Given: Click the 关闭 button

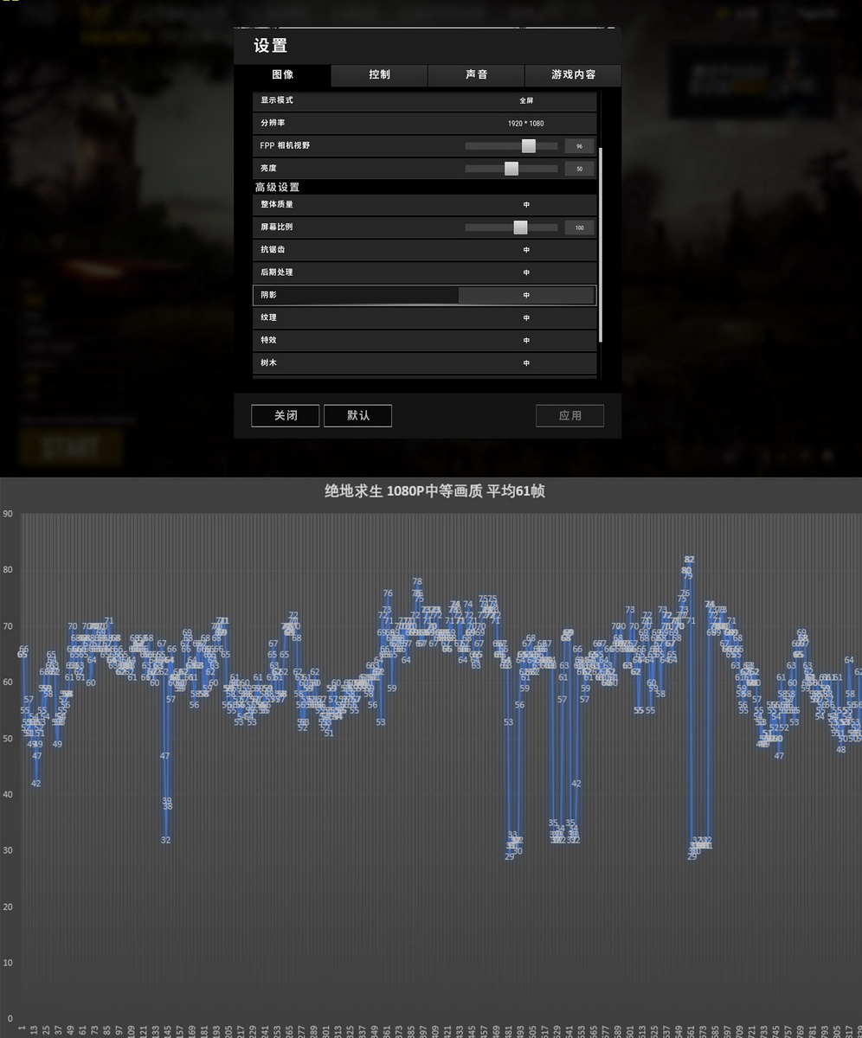Looking at the screenshot, I should click(286, 415).
